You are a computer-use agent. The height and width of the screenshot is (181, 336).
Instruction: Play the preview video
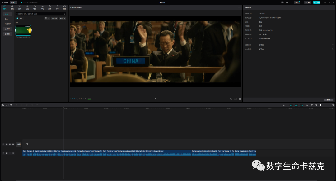155,99
